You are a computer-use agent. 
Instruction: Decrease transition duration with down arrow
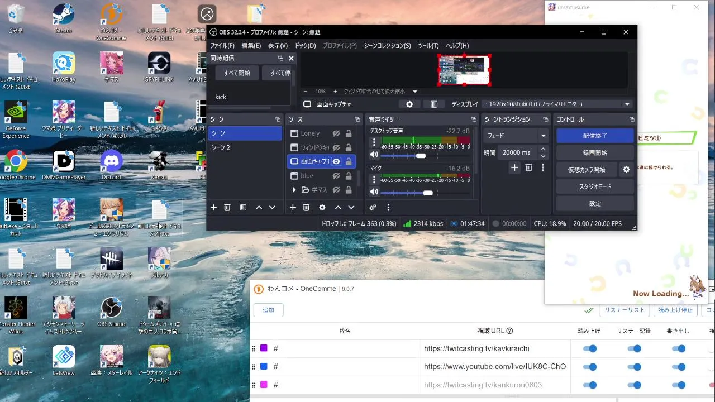point(543,156)
